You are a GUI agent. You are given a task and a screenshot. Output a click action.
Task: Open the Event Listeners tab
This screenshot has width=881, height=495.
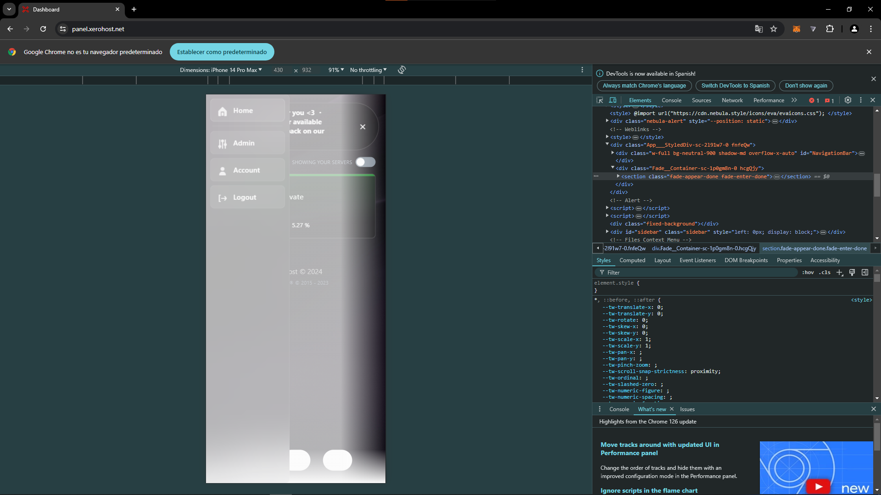coord(697,260)
